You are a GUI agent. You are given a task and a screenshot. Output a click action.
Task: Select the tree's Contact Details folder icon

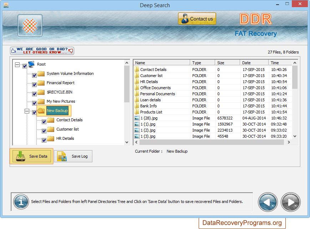[x=51, y=120]
